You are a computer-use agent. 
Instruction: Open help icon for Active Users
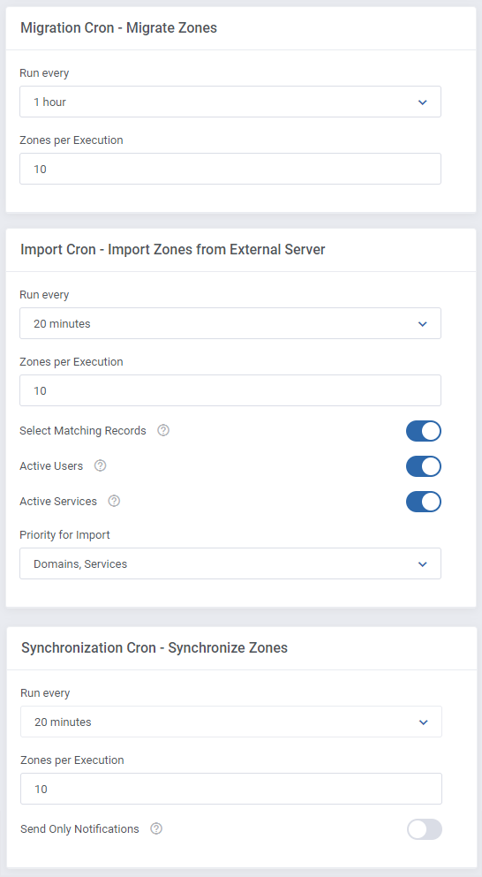pyautogui.click(x=100, y=465)
